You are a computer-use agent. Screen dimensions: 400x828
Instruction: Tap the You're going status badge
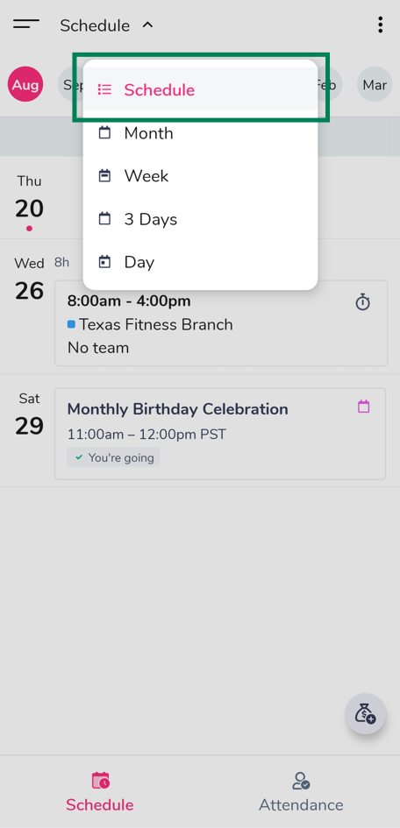click(114, 457)
